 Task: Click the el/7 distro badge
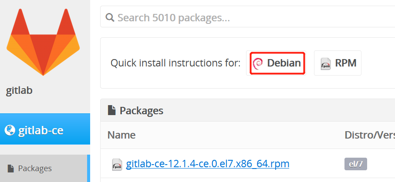356,164
